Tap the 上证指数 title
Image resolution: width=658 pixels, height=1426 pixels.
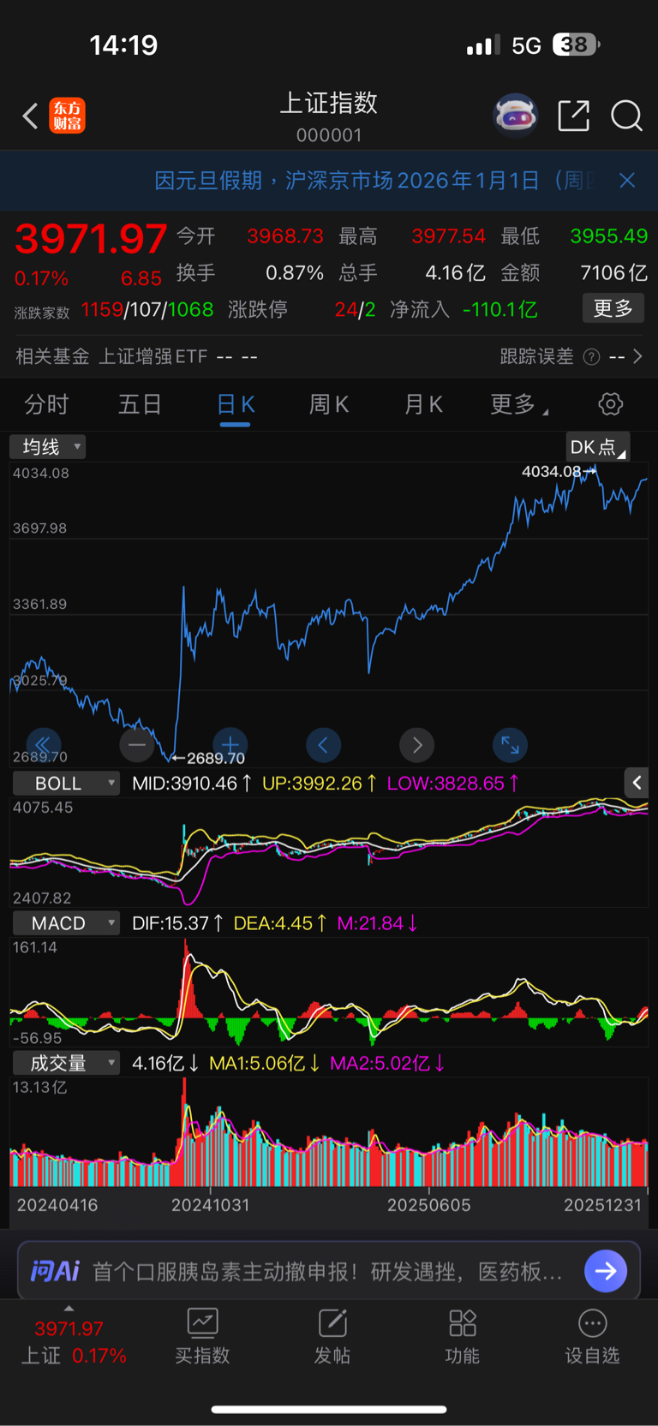click(x=329, y=103)
